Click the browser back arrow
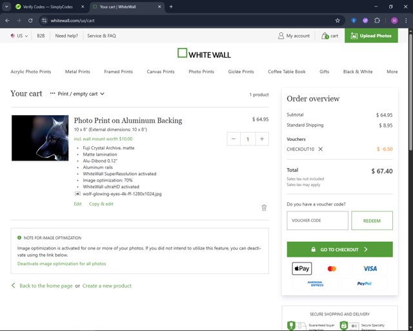This screenshot has height=331, width=413. click(x=7, y=21)
